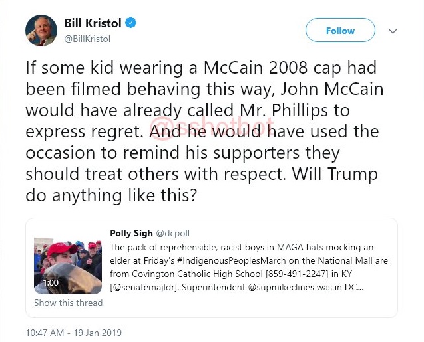Click the main tweet text about McCain
This screenshot has width=424, height=342.
204,131
